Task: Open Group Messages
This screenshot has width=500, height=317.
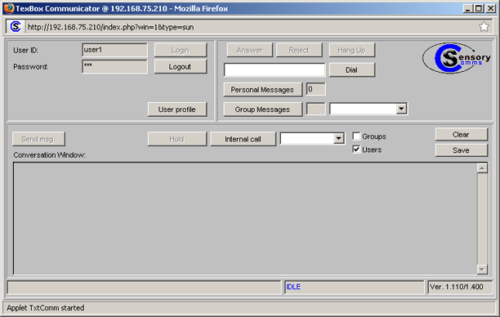Action: pyautogui.click(x=262, y=109)
